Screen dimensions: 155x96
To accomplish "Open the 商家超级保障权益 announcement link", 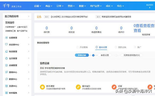I will coord(116,17).
